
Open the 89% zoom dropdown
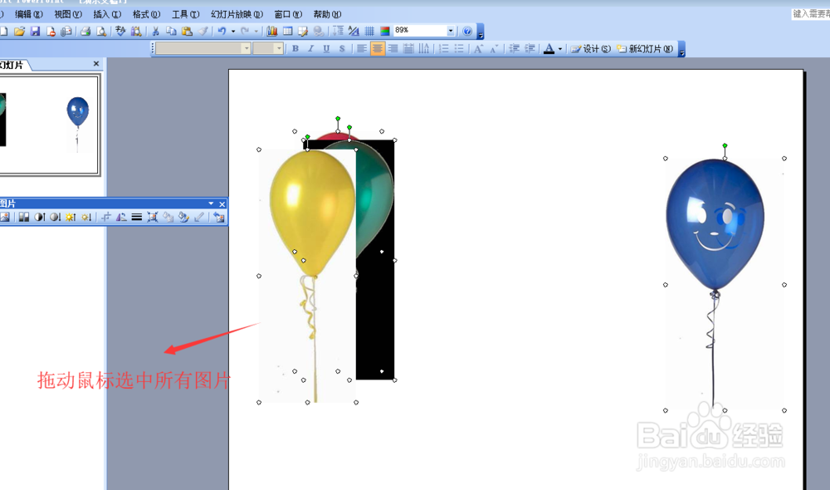click(451, 31)
